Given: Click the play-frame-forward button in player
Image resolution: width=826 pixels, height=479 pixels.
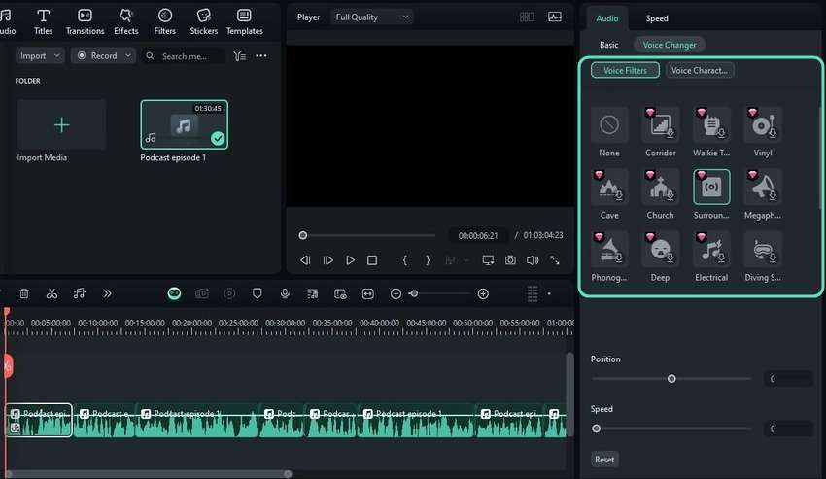Looking at the screenshot, I should pyautogui.click(x=327, y=260).
